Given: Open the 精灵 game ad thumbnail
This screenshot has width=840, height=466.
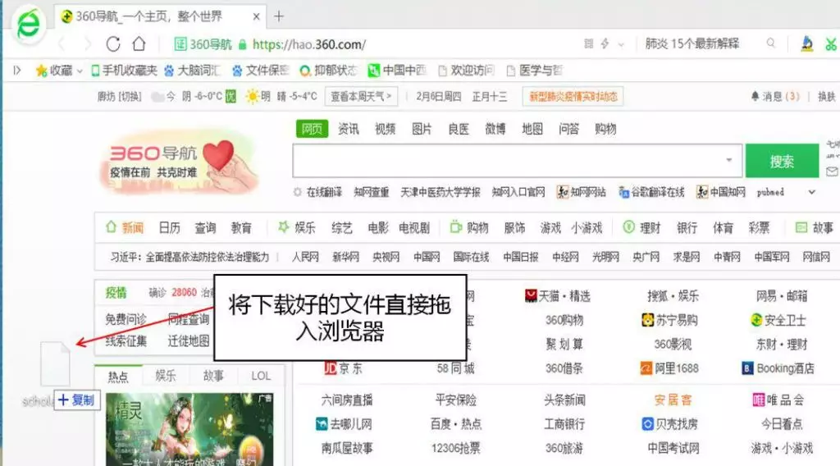Looking at the screenshot, I should pos(189,430).
